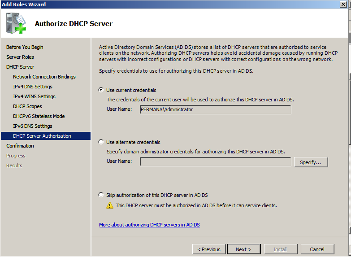Open the Server Roles step
The height and width of the screenshot is (257, 351).
[20, 57]
